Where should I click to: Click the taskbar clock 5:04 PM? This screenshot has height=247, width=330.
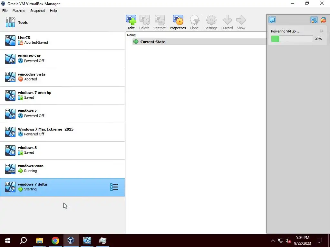coord(302,238)
